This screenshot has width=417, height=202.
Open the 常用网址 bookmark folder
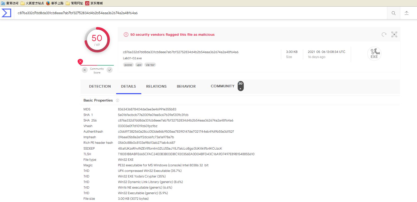point(74,3)
